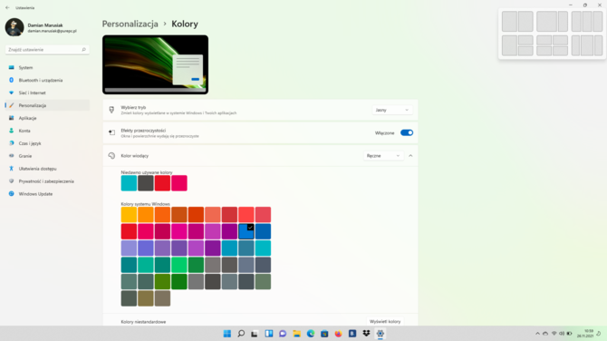Open Chat from the taskbar
This screenshot has width=607, height=341.
point(283,334)
